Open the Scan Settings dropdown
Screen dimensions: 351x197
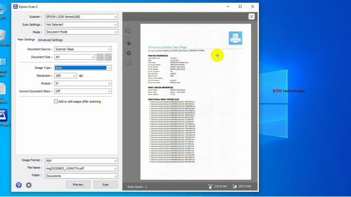click(81, 25)
